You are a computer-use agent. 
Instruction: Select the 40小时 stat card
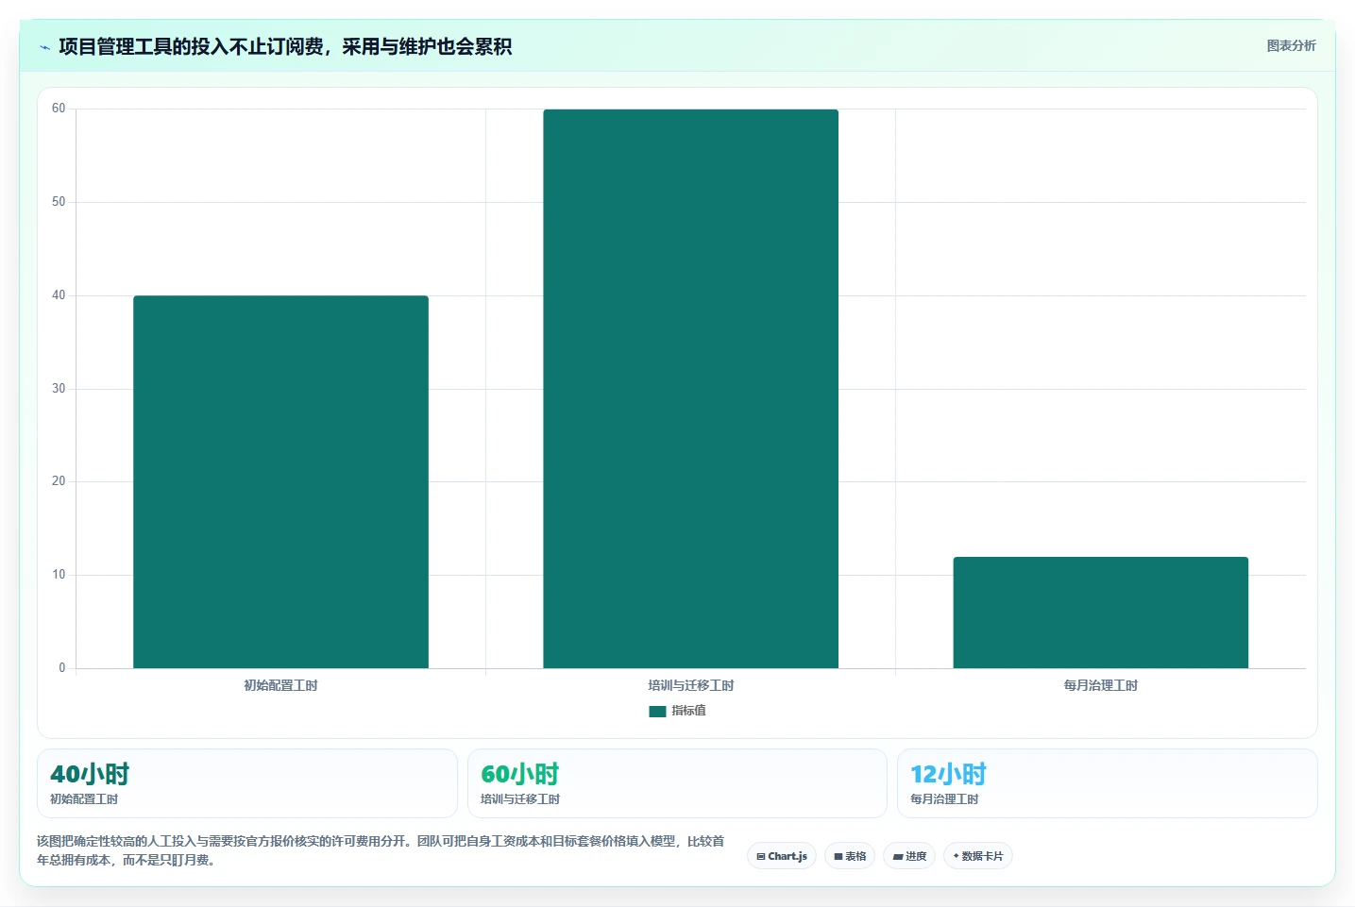pos(247,783)
